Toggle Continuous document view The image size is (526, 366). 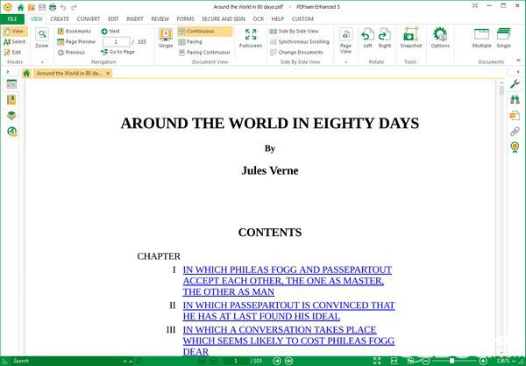point(204,32)
